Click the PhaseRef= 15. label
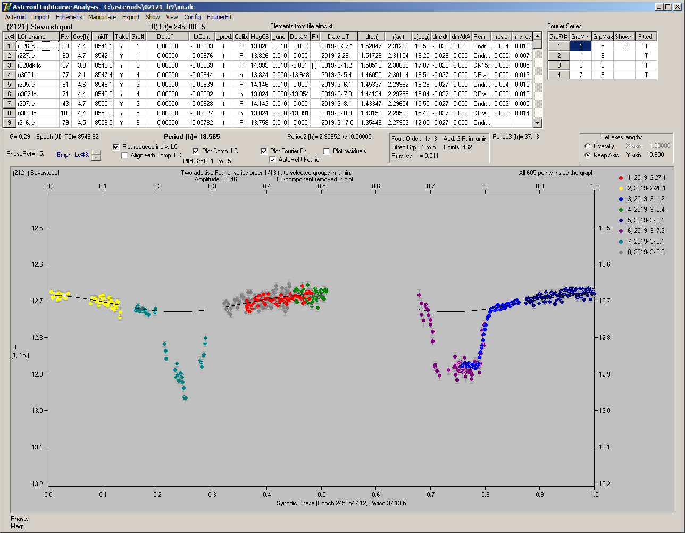 point(25,154)
